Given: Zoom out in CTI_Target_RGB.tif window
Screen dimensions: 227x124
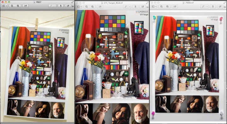Looking at the screenshot, I should [x=87, y=7].
